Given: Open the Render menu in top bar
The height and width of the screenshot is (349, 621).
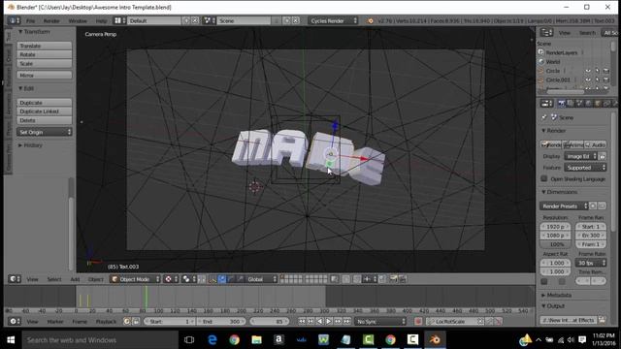Looking at the screenshot, I should [x=51, y=20].
